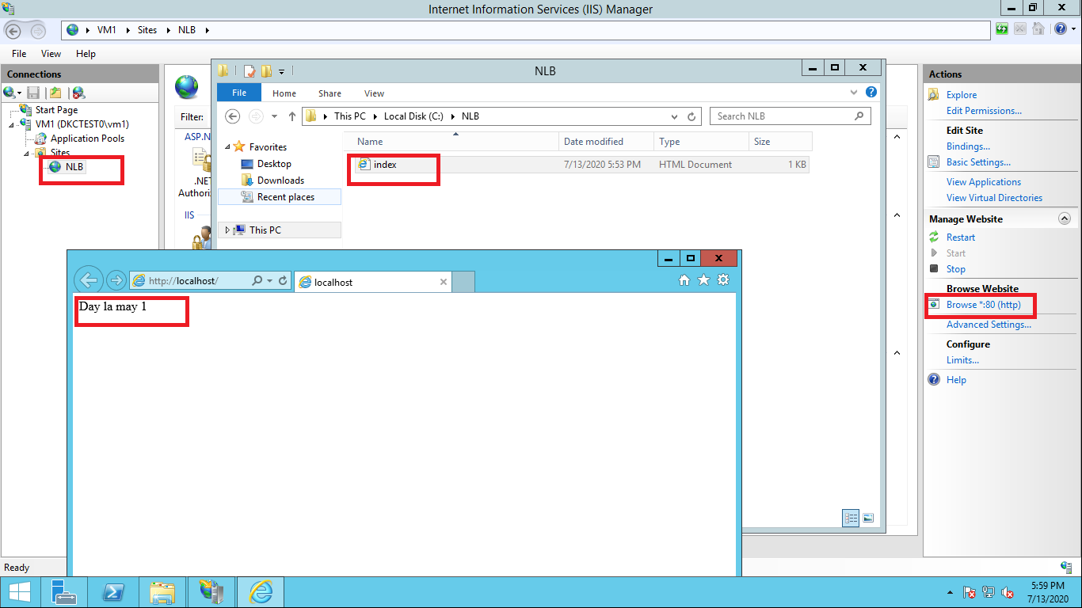The image size is (1082, 608).
Task: Click the Limits link under Configure
Action: coord(962,360)
